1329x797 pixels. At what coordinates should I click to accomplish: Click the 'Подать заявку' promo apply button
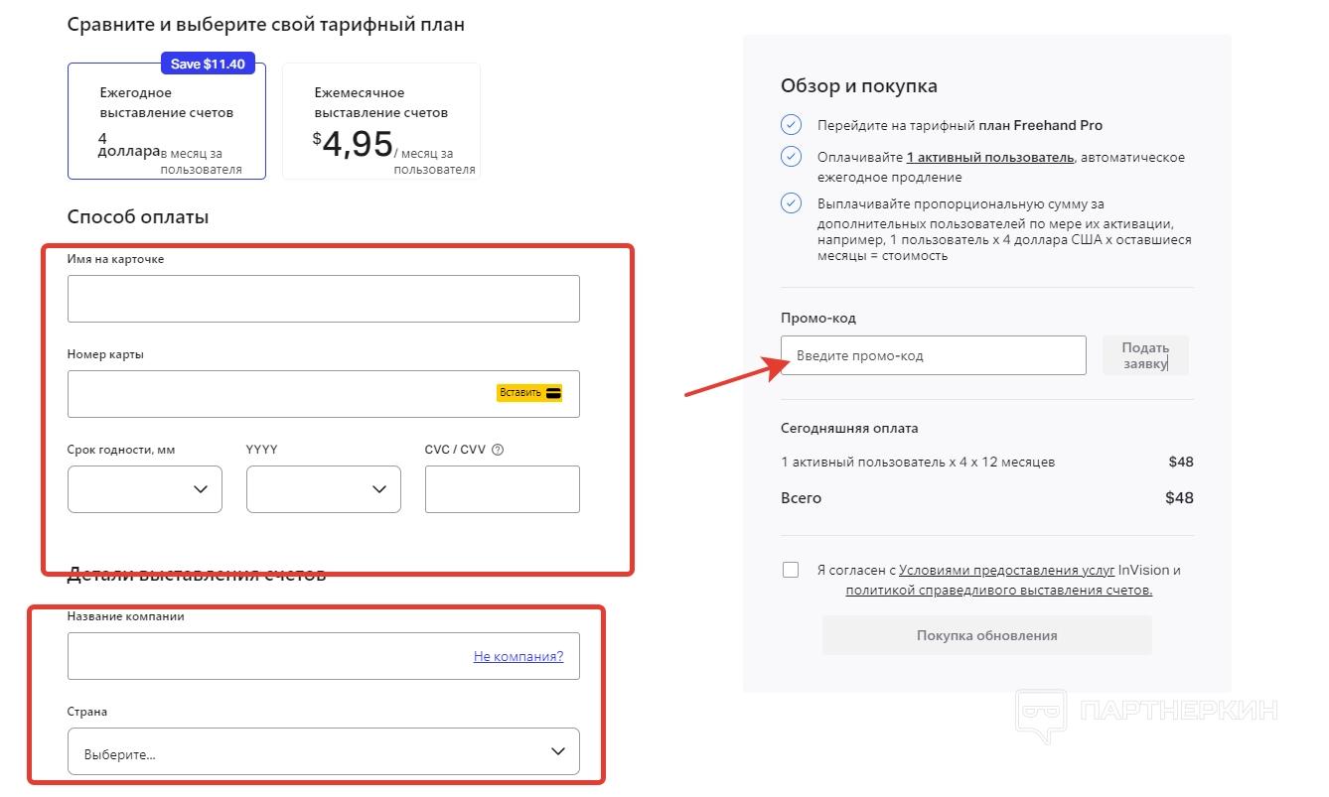(x=1145, y=355)
